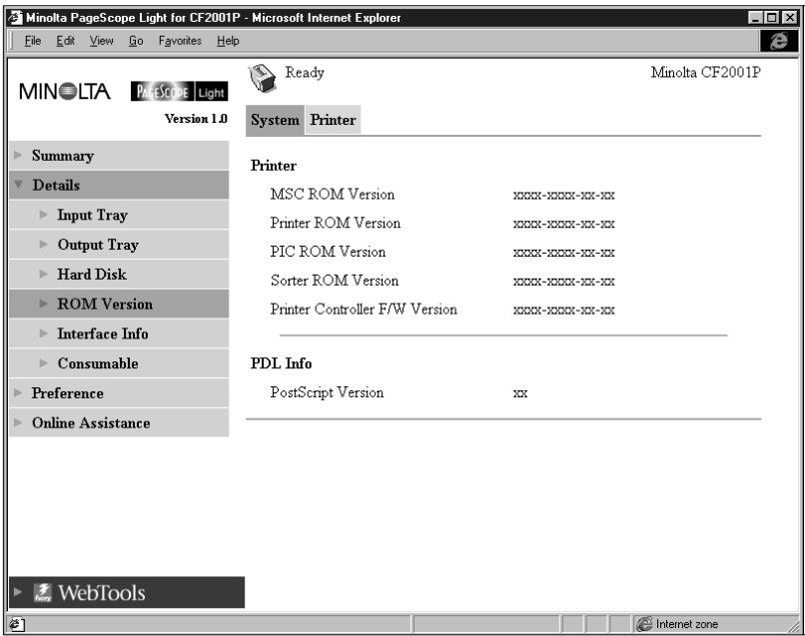
Task: Click the MSC ROM Version value
Action: [x=563, y=196]
